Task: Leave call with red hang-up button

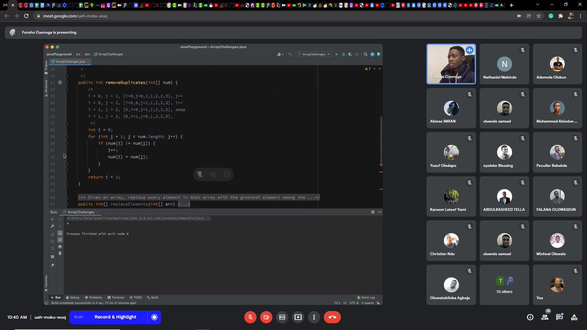Action: click(332, 317)
